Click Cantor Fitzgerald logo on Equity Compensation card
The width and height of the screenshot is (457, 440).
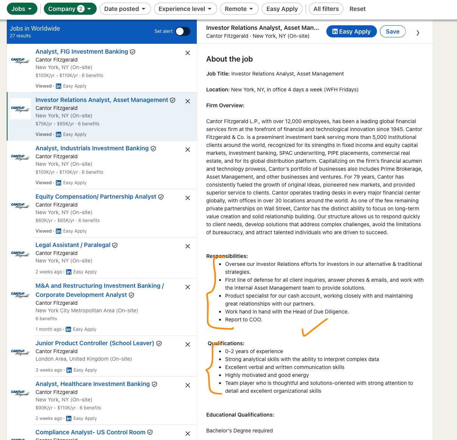pos(20,205)
